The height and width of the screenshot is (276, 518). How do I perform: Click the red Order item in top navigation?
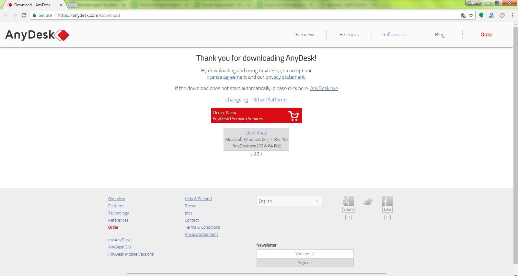487,35
